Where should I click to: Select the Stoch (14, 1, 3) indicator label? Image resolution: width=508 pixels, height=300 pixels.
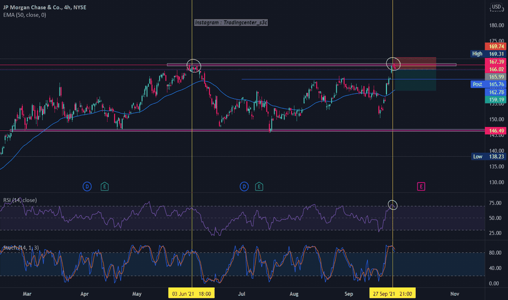point(21,248)
